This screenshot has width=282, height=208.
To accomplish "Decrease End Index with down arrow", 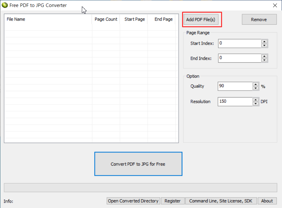I will coord(264,60).
